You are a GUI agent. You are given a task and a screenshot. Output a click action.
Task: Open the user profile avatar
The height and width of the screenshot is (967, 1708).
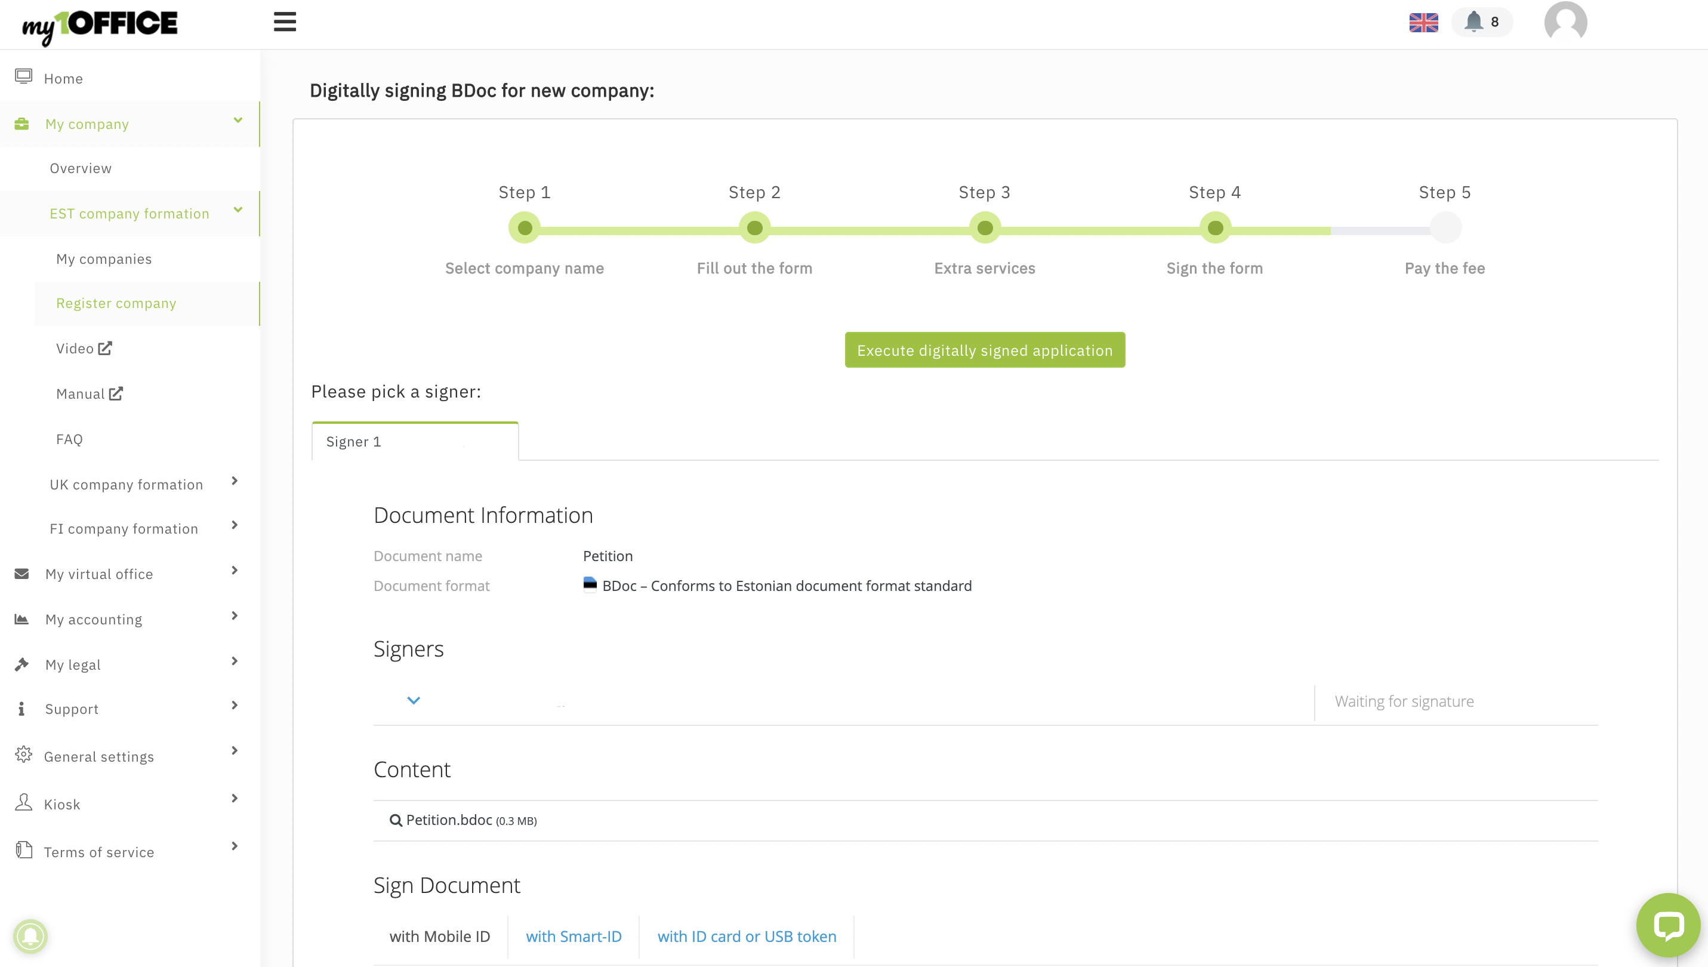point(1565,23)
